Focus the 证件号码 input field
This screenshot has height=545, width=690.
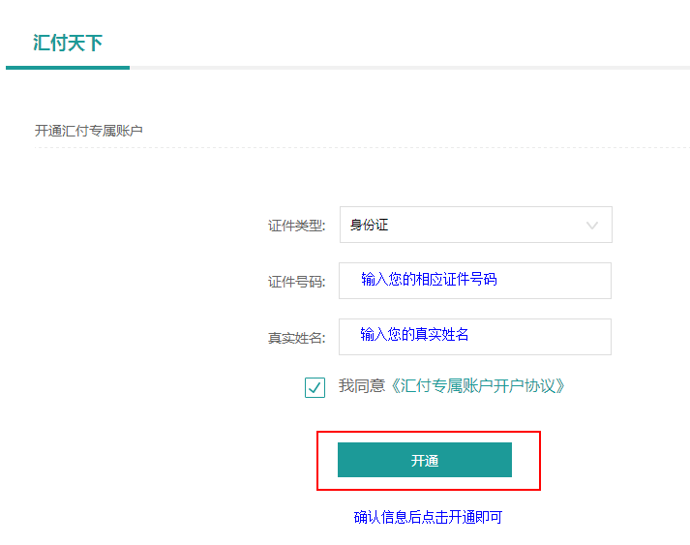pos(475,281)
